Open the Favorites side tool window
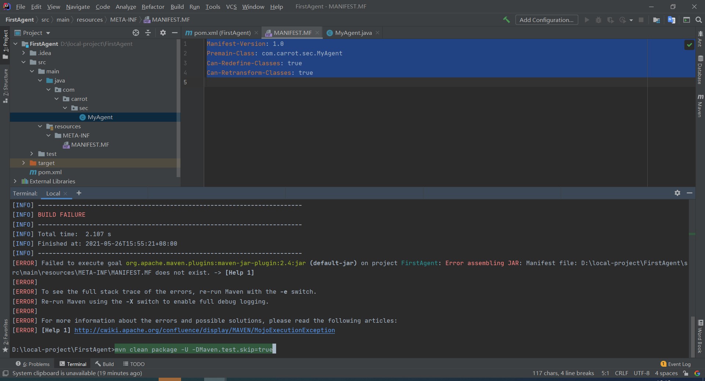The height and width of the screenshot is (381, 705). 5,336
